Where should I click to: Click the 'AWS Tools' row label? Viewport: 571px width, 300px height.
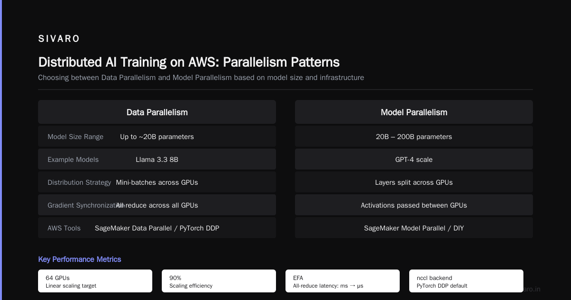point(64,228)
